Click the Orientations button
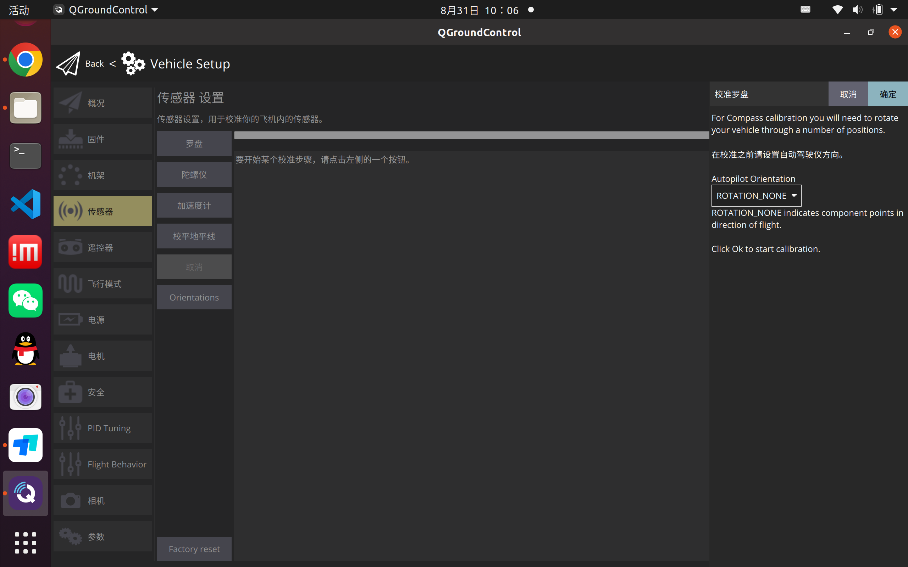The width and height of the screenshot is (908, 567). [194, 297]
